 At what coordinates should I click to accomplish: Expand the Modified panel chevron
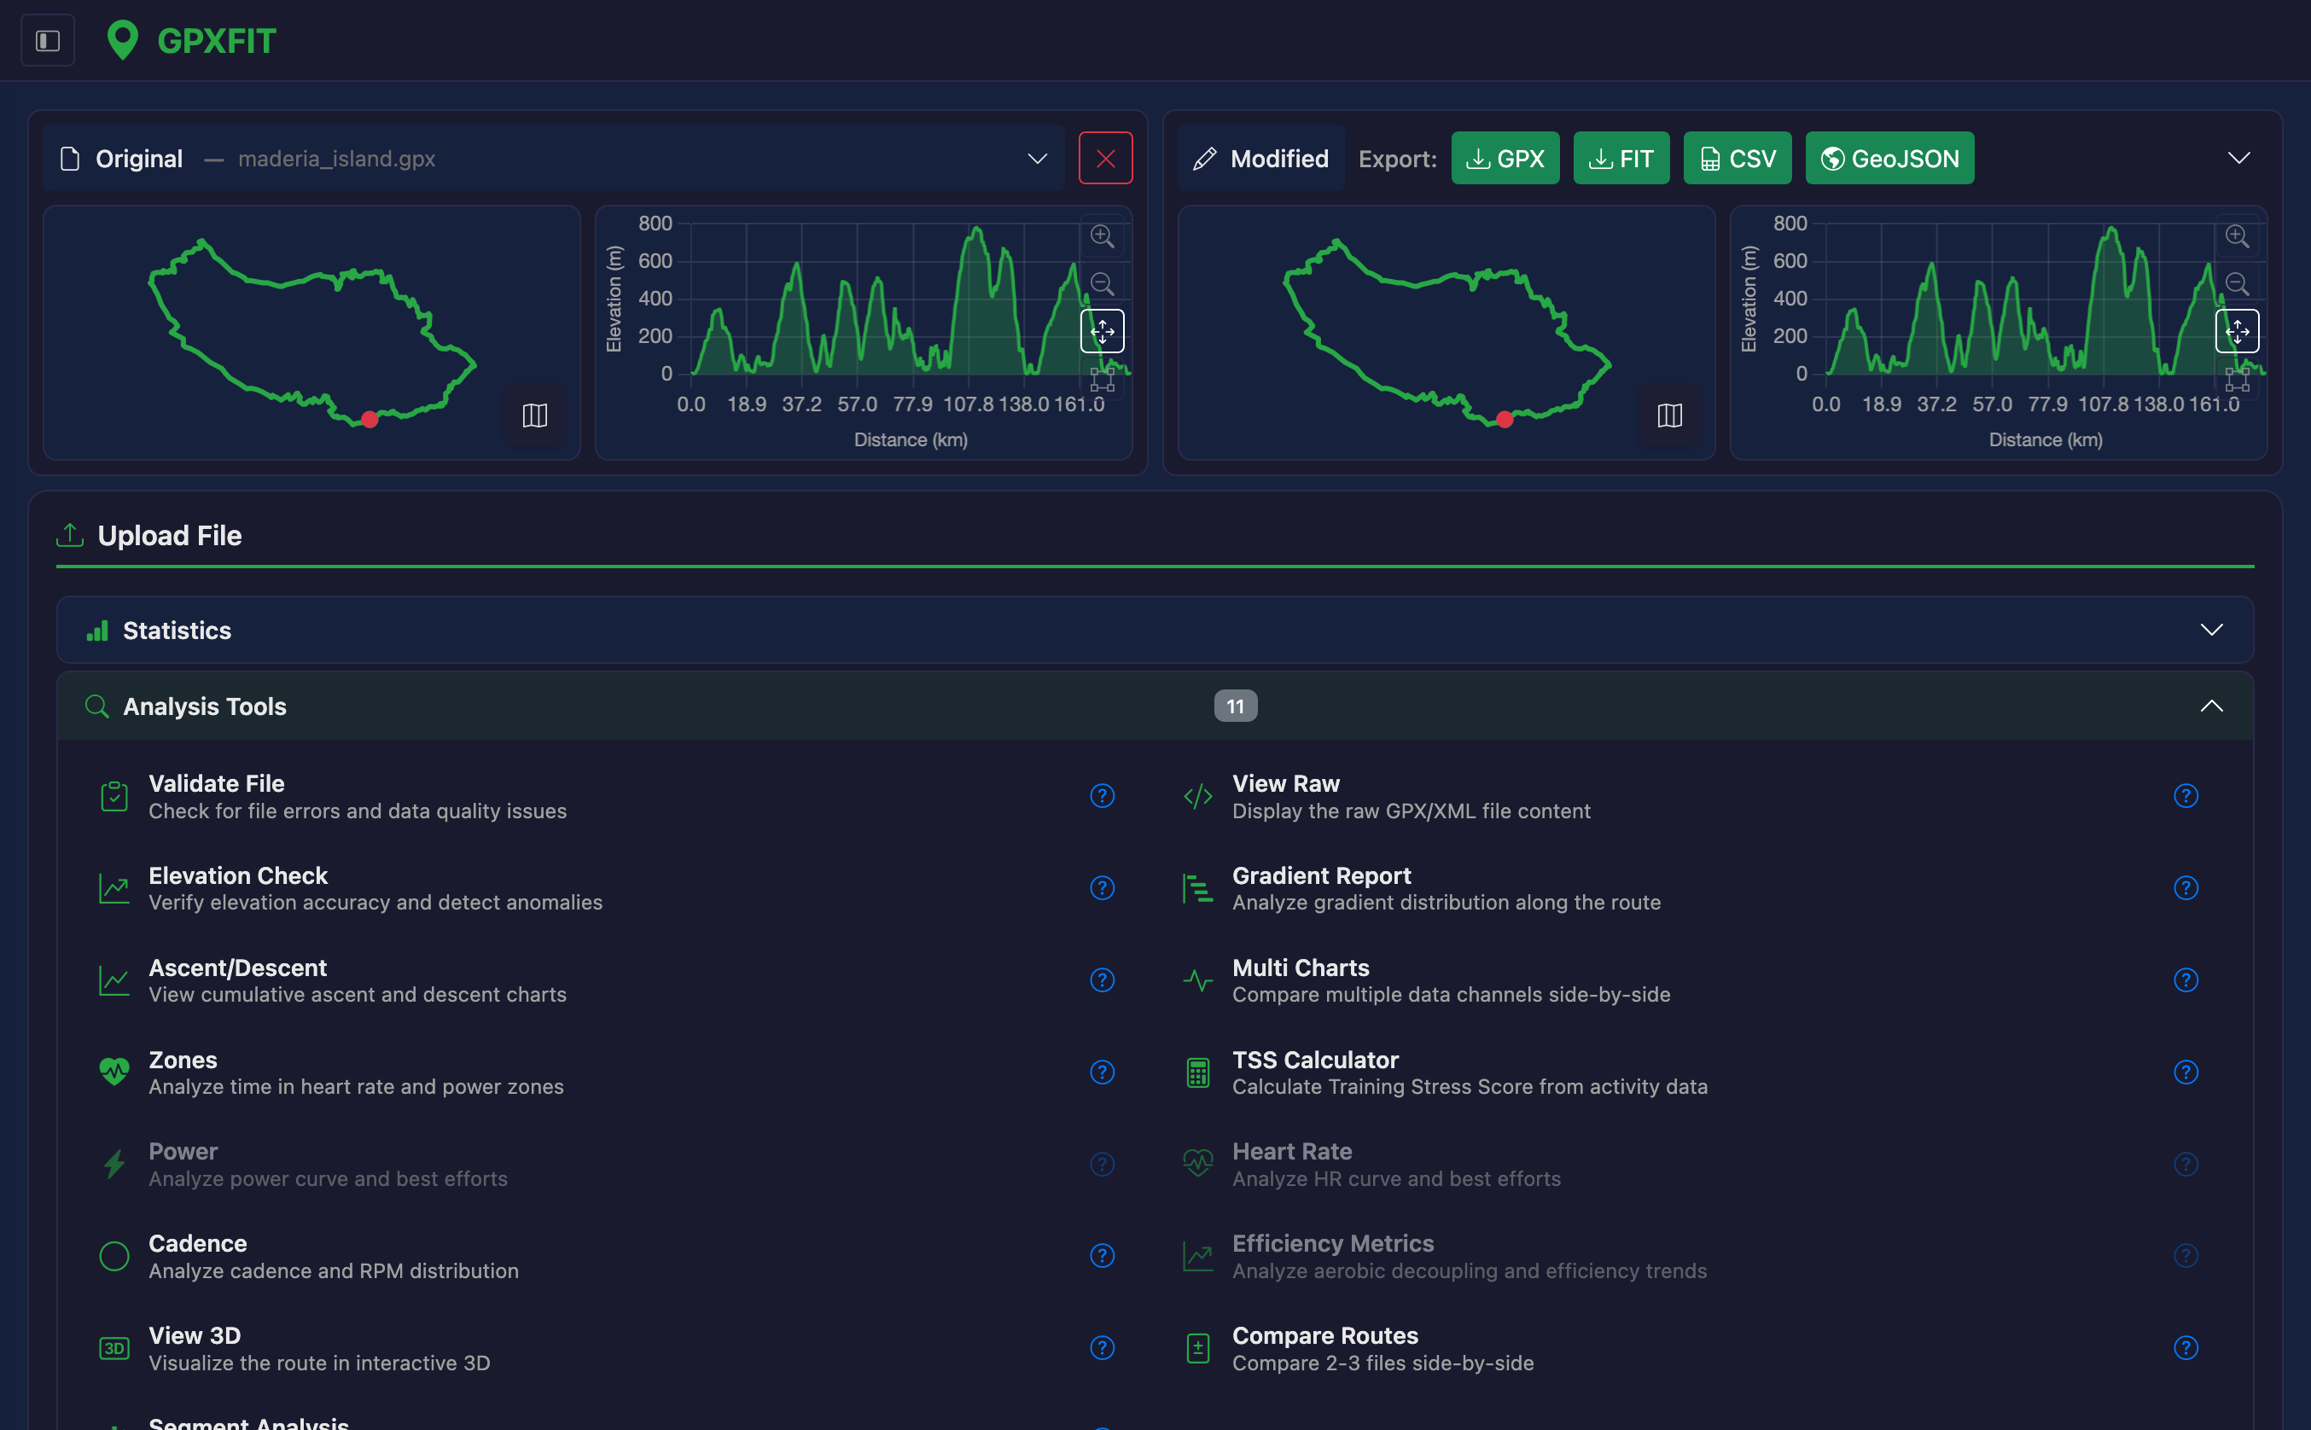tap(2238, 158)
